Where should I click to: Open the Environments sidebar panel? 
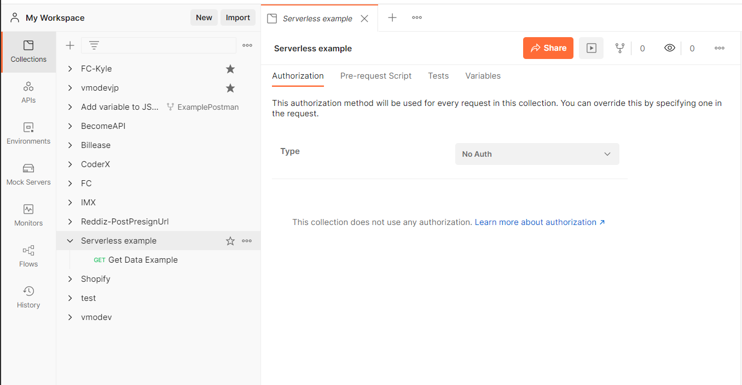tap(28, 133)
